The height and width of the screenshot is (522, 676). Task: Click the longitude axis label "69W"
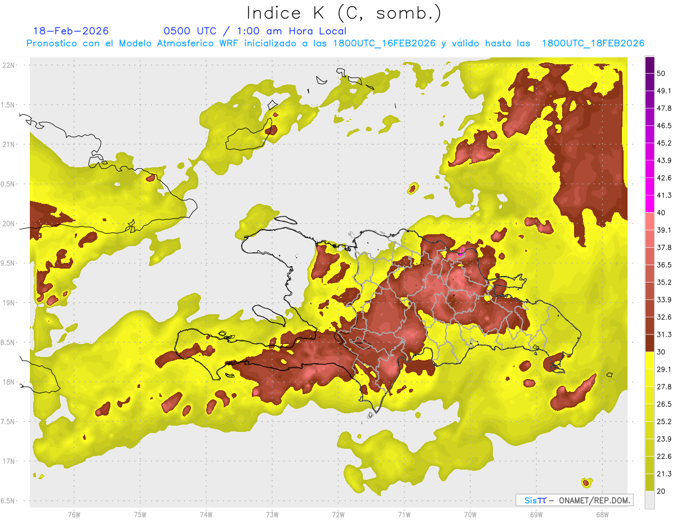536,515
